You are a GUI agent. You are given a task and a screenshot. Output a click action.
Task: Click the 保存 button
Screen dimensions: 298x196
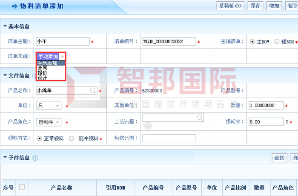click(x=255, y=6)
